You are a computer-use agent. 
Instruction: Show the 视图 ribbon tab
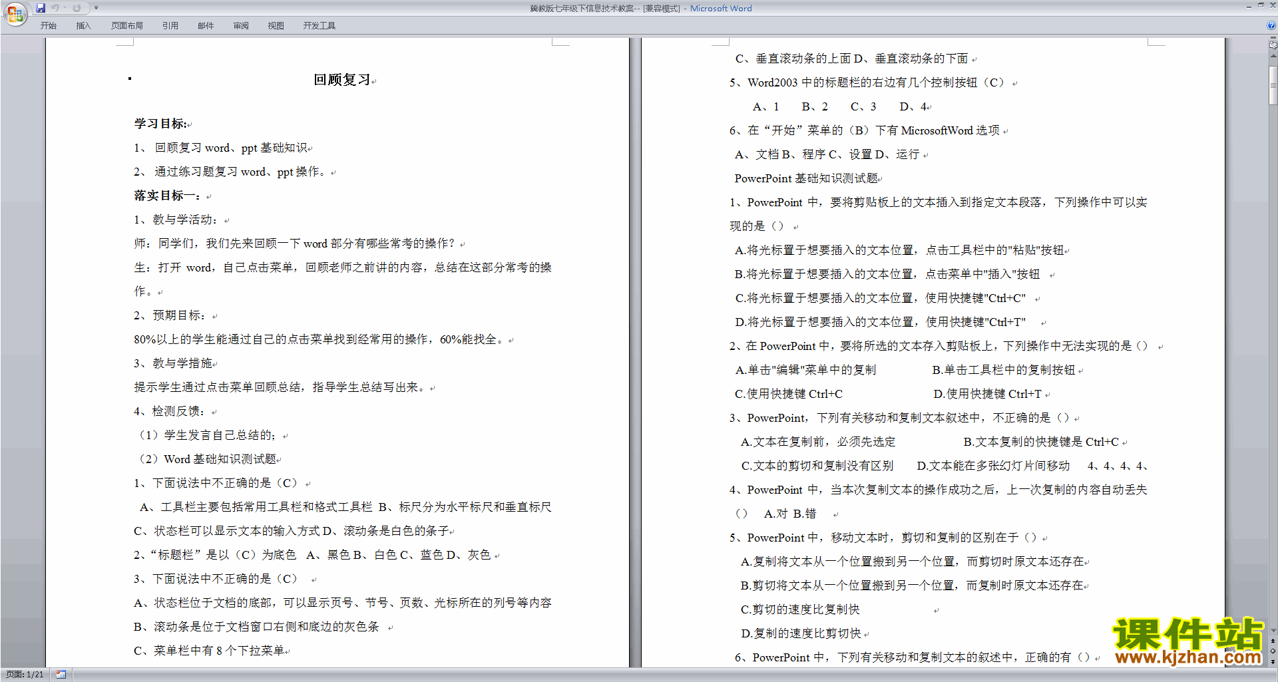click(276, 26)
